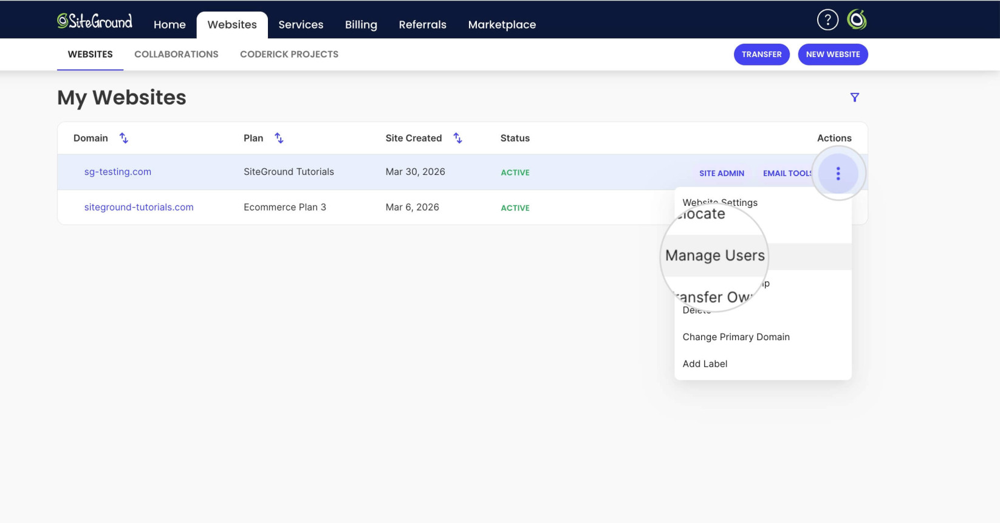Click the NEW WEBSITE button
The image size is (1000, 523).
(x=832, y=54)
